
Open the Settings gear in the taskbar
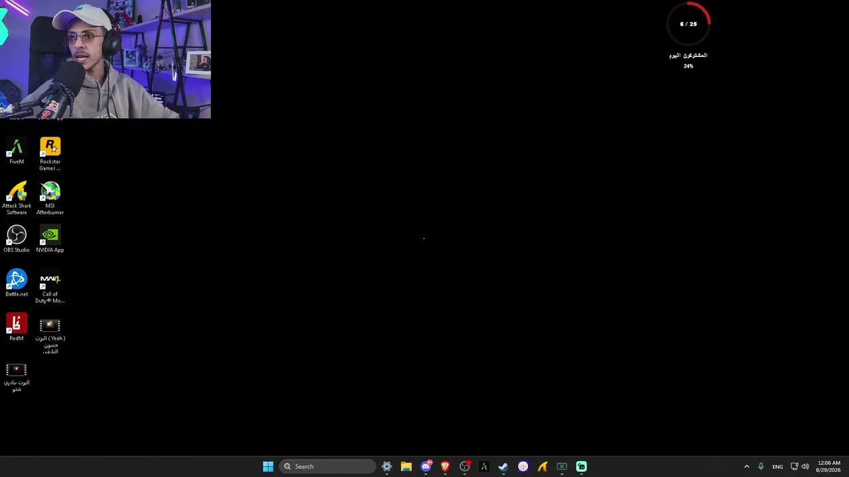pos(387,466)
